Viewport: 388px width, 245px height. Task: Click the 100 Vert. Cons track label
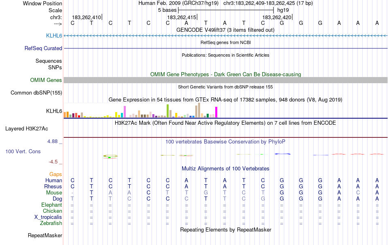[x=23, y=151]
